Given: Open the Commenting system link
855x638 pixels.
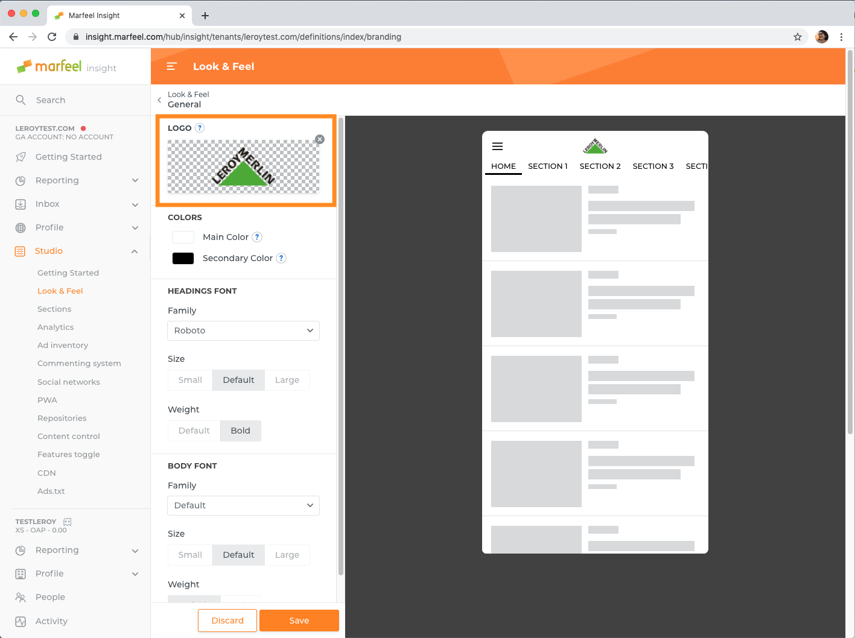Looking at the screenshot, I should (79, 363).
